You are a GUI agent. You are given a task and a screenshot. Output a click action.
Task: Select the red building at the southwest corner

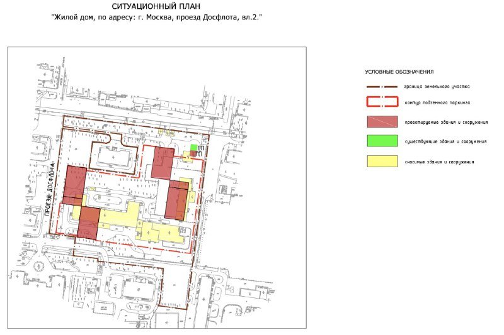pos(89,224)
